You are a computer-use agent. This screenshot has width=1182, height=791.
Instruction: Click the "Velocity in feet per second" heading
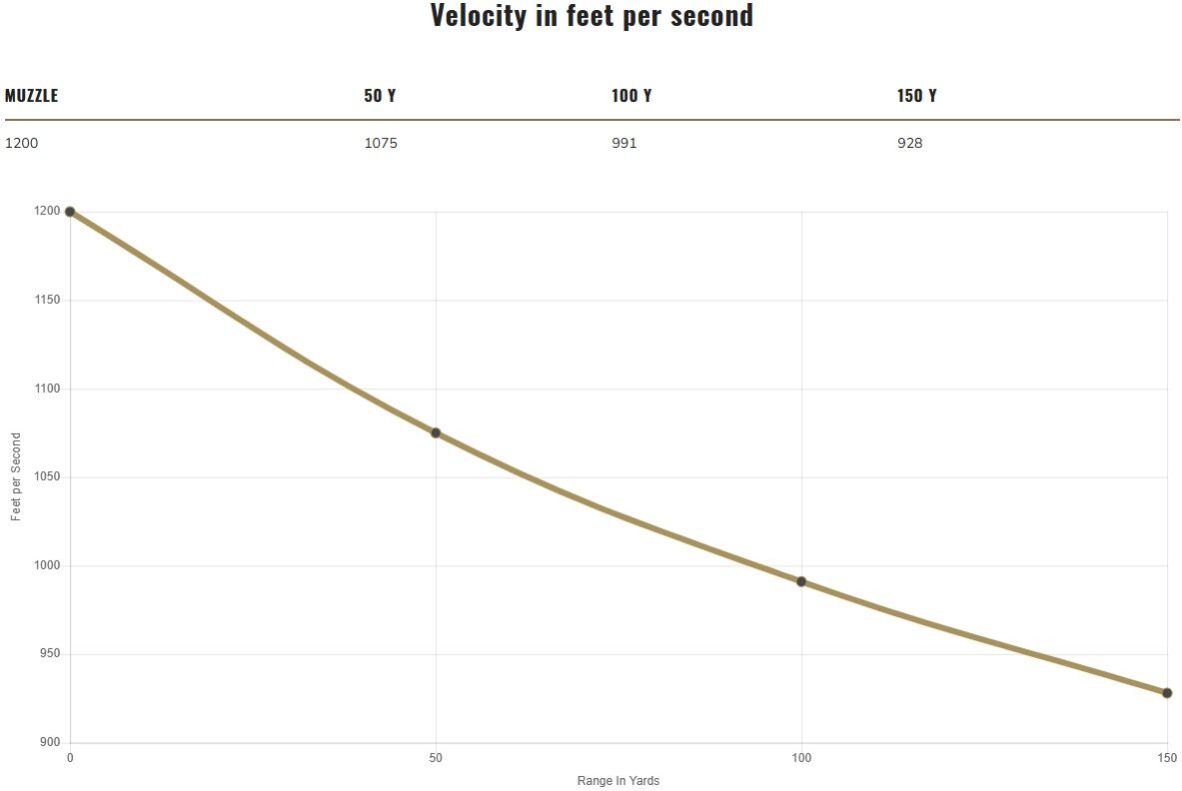(591, 16)
